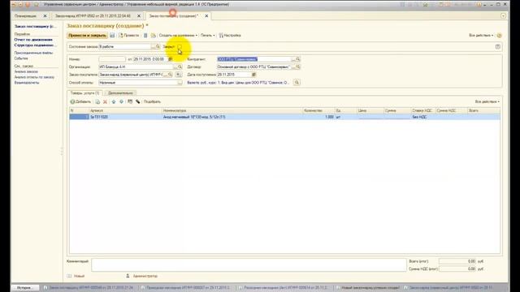Image resolution: width=520 pixels, height=292 pixels.
Task: Click the move row up arrow icon
Action: (x=114, y=101)
